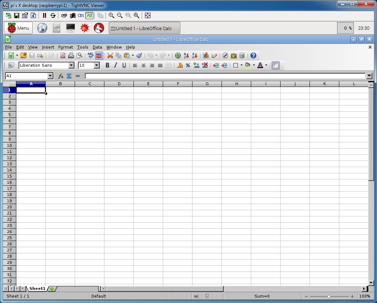
Task: Switch to the Sheet1 tab
Action: (37, 289)
